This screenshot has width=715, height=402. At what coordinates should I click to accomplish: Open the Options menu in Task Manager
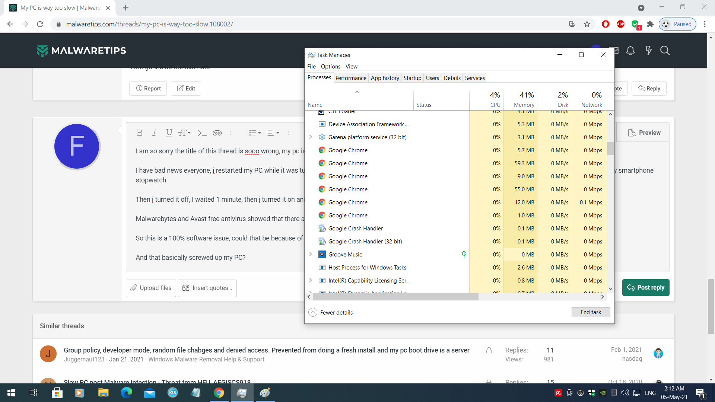330,67
